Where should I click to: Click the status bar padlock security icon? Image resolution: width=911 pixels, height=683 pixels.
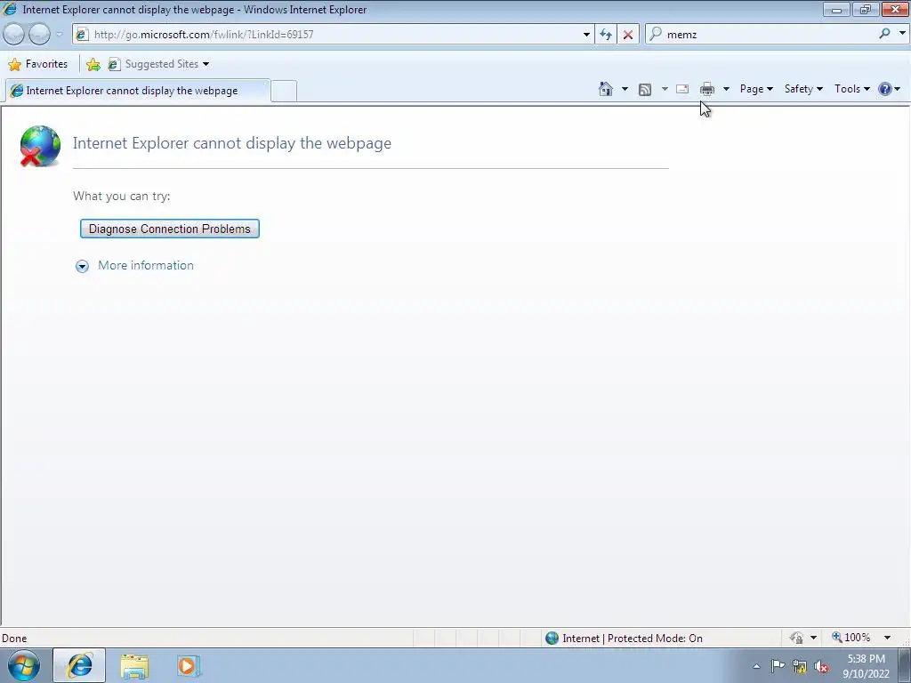pyautogui.click(x=796, y=638)
